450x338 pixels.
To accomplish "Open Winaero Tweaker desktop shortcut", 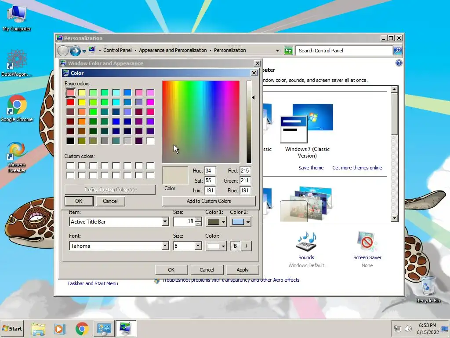I will (17, 157).
